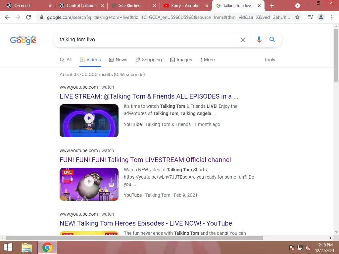This screenshot has width=339, height=254.
Task: Click the horizontal scrollbar right arrow
Action: click(331, 238)
